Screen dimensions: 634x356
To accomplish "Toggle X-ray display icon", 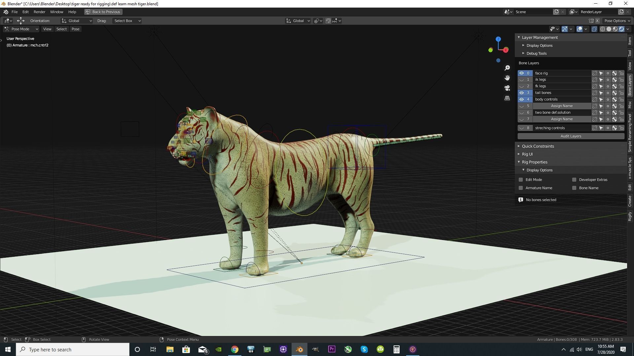I will point(594,29).
